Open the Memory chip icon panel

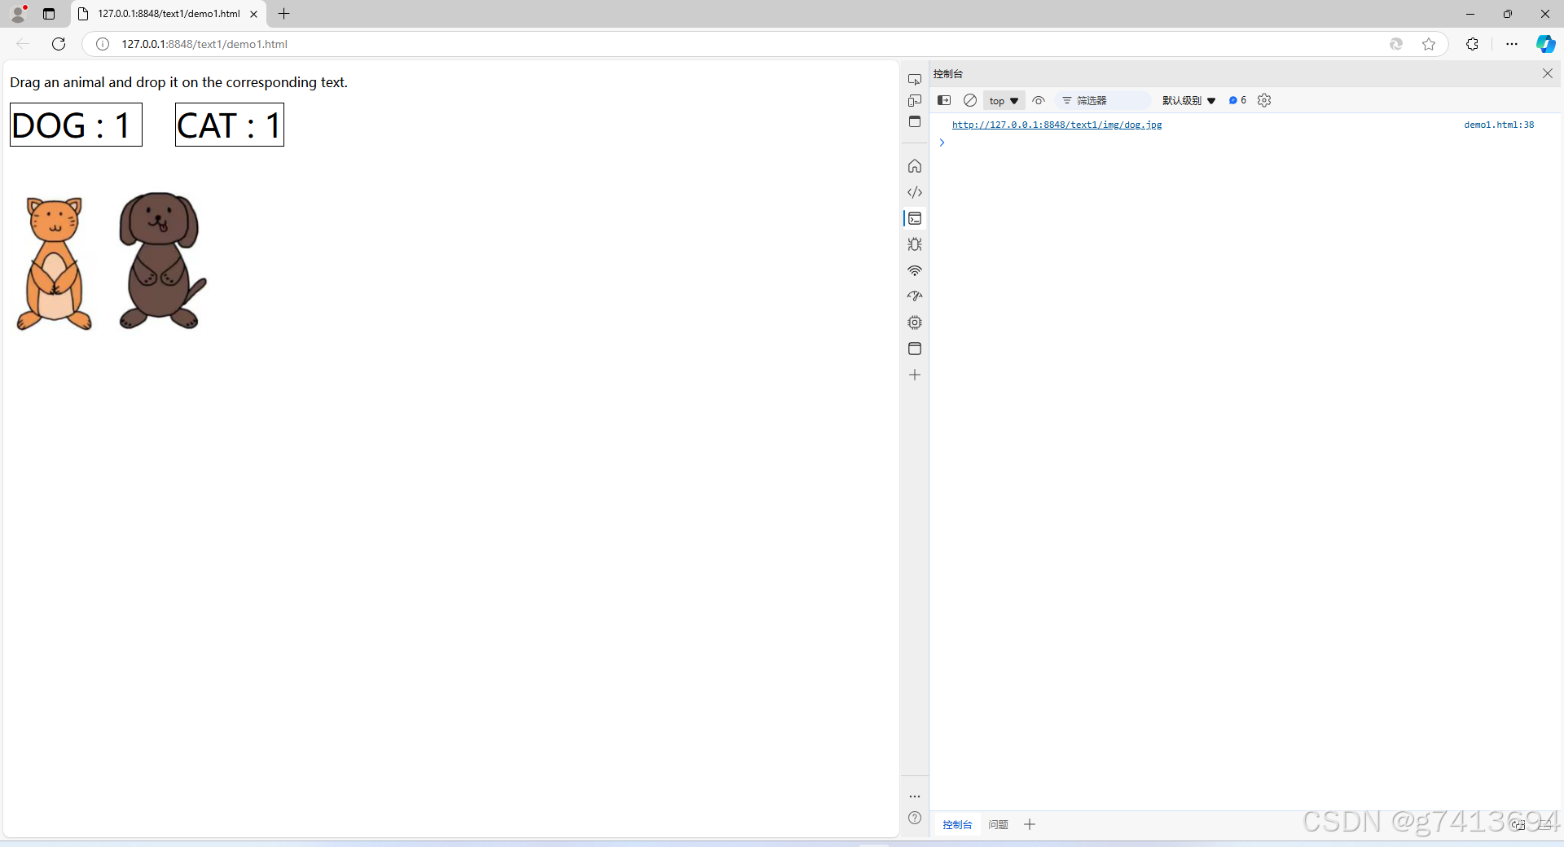(x=915, y=323)
